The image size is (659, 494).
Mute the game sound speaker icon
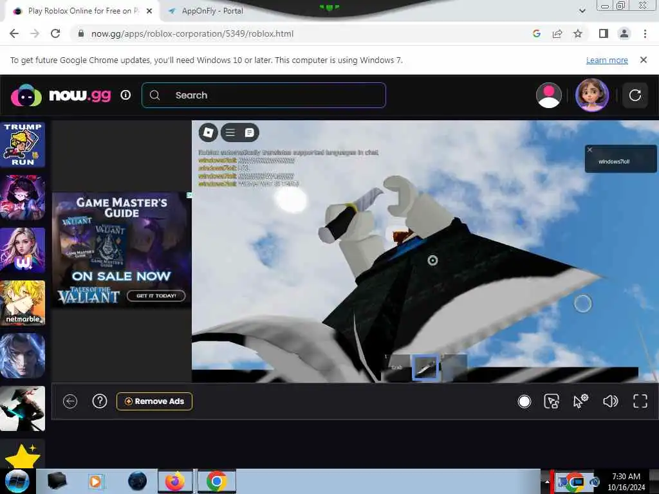(x=610, y=401)
